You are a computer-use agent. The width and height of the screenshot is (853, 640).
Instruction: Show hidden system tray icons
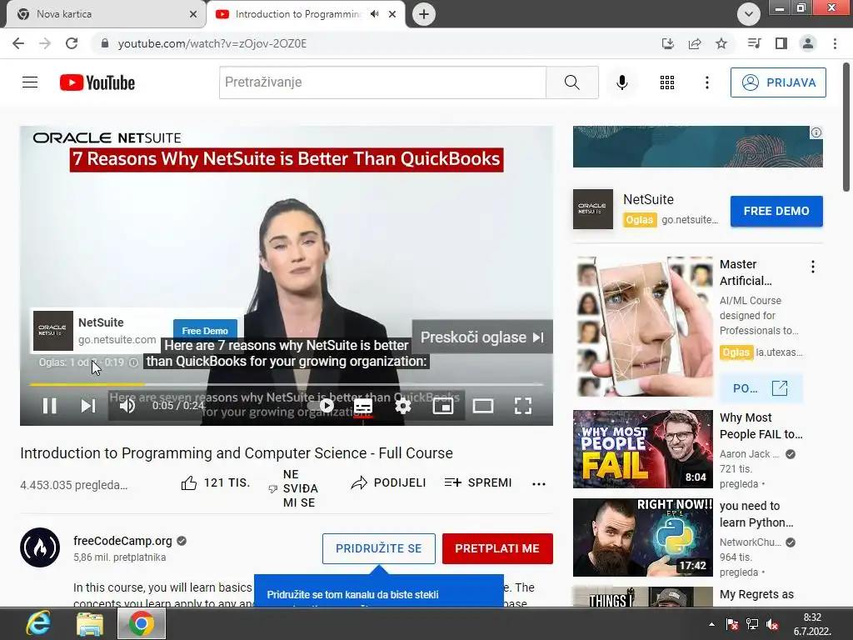711,624
